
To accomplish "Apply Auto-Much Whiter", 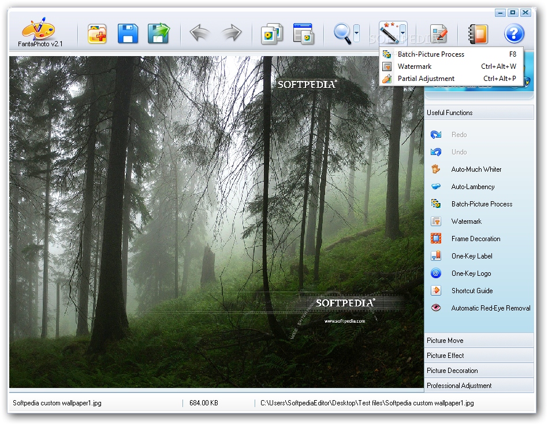I will tap(476, 169).
